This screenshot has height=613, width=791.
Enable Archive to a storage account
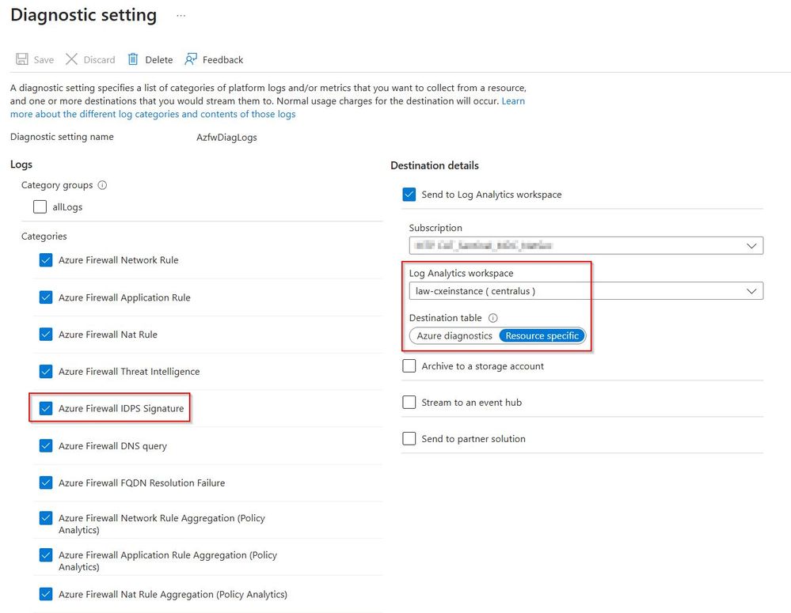click(x=409, y=366)
